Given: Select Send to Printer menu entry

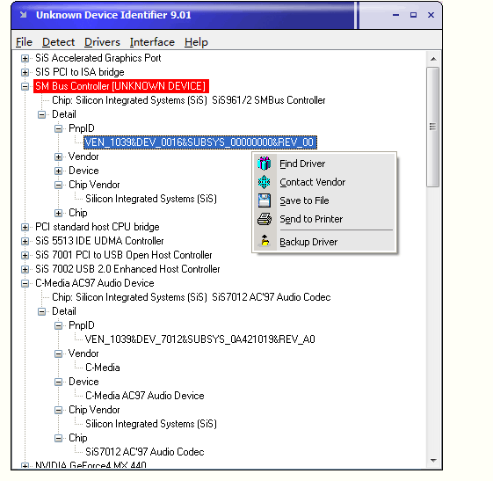Looking at the screenshot, I should pos(324,219).
